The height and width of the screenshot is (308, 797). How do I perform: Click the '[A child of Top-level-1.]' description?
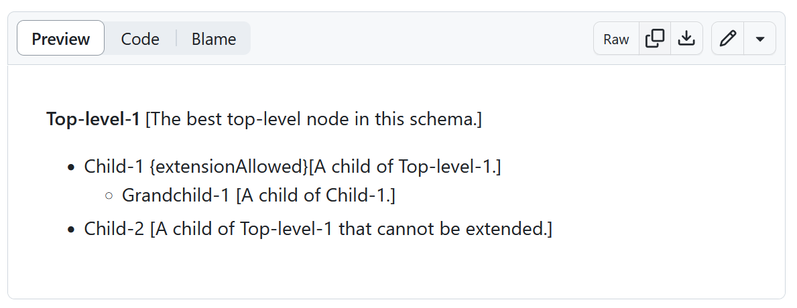pos(405,167)
